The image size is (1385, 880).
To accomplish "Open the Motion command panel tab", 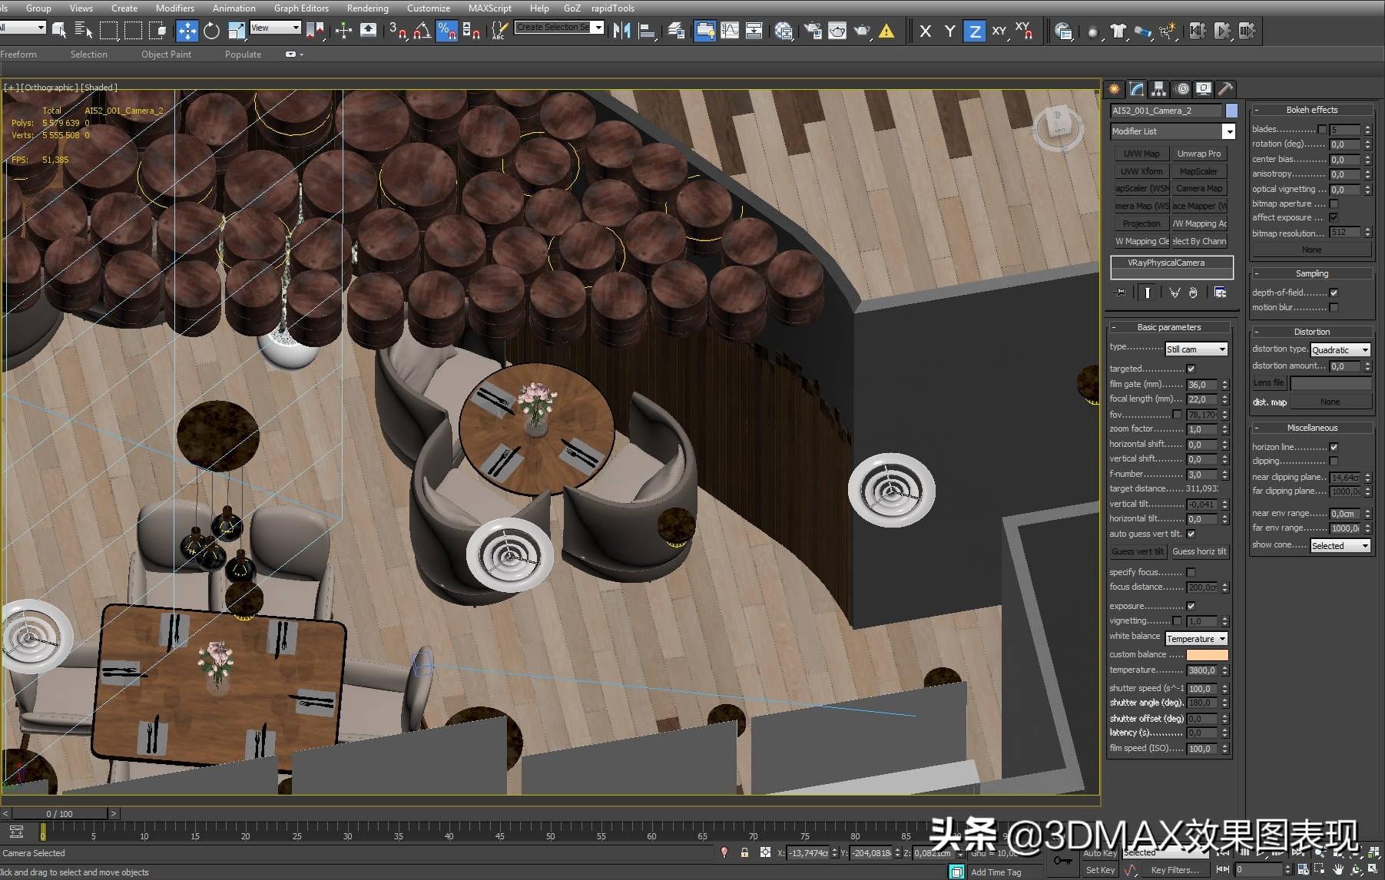I will 1182,89.
